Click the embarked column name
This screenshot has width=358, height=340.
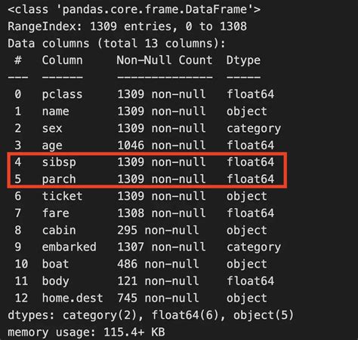[69, 247]
